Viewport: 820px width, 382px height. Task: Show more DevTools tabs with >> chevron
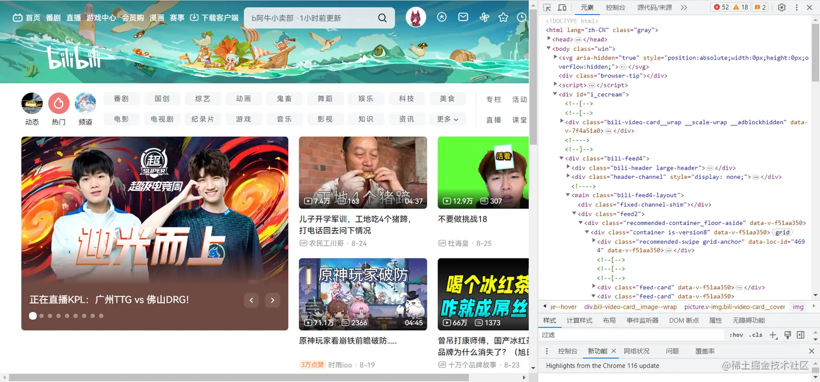[x=684, y=8]
